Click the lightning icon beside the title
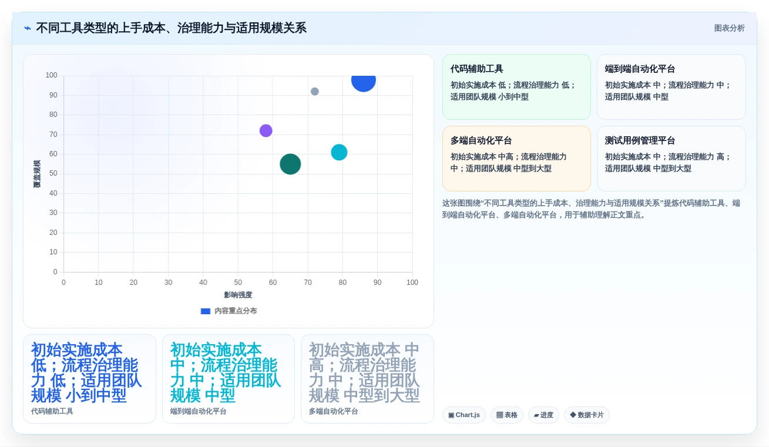Screen dimensions: 769x447 [28, 28]
